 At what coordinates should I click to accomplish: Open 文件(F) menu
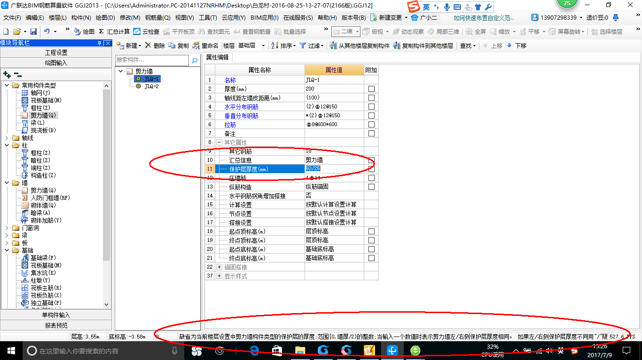(12, 17)
